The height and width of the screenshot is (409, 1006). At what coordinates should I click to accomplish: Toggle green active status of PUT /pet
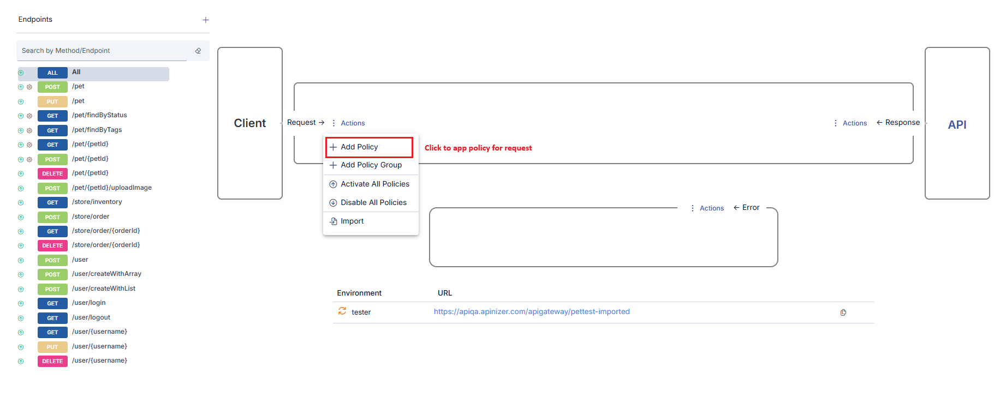click(x=21, y=102)
